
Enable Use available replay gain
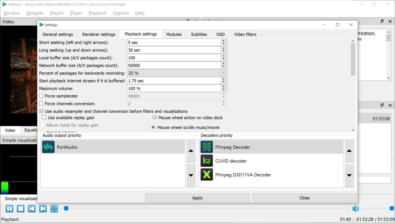pyautogui.click(x=44, y=118)
